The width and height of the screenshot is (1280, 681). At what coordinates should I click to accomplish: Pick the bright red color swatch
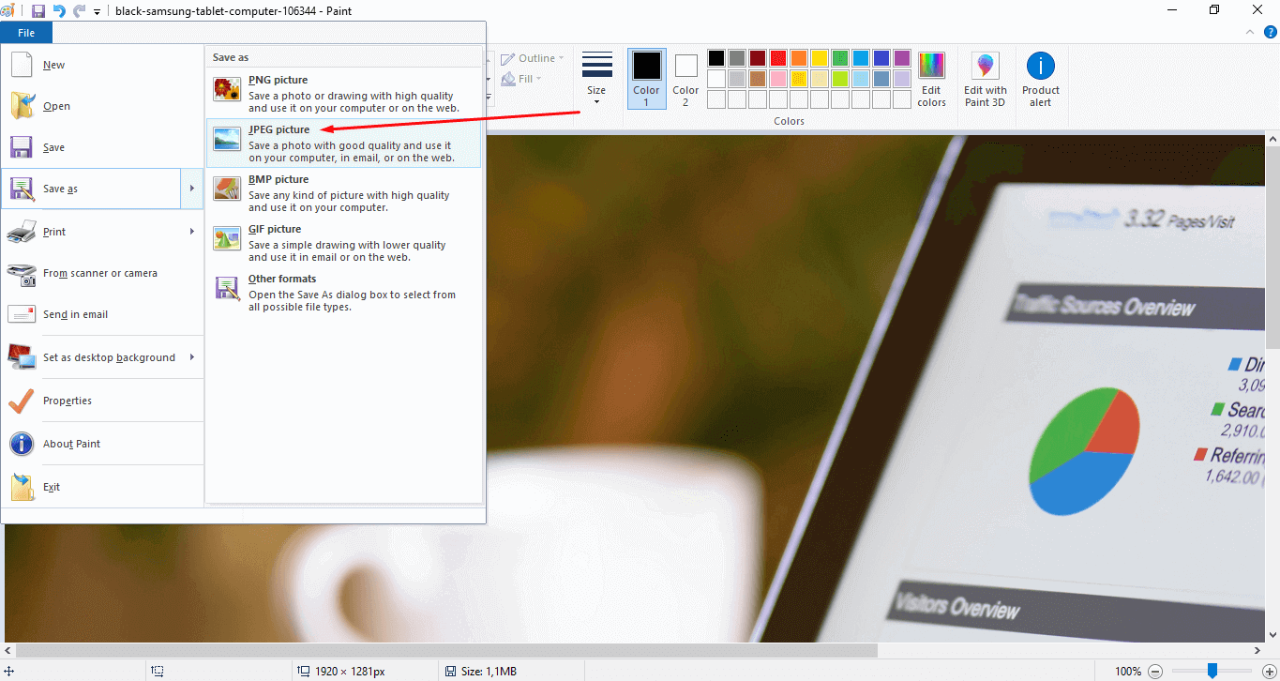[778, 58]
